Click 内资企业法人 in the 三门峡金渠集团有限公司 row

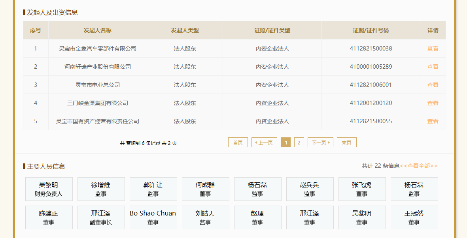272,103
